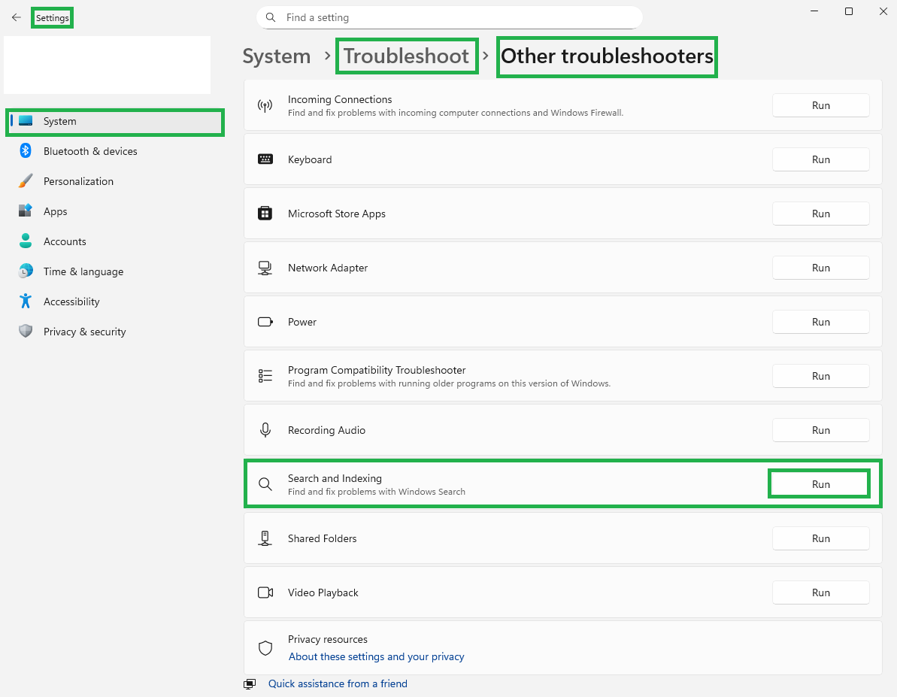This screenshot has width=897, height=697.
Task: Click the Network Adapter monitor icon
Action: [x=265, y=268]
